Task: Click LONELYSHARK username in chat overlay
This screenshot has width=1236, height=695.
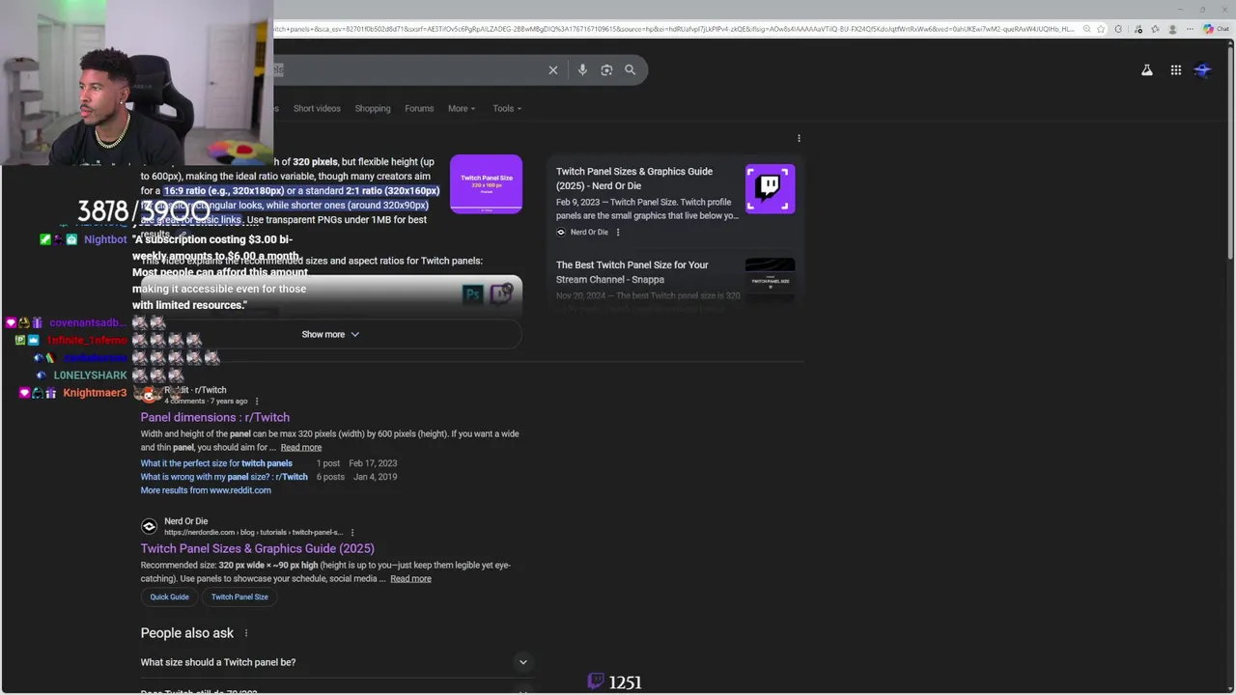Action: 90,375
